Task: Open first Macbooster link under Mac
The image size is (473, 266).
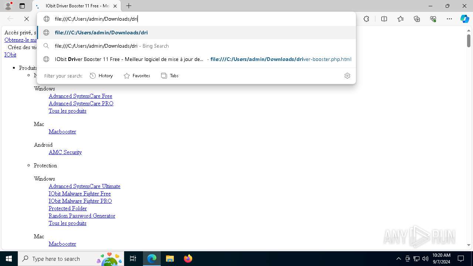Action: [62, 132]
